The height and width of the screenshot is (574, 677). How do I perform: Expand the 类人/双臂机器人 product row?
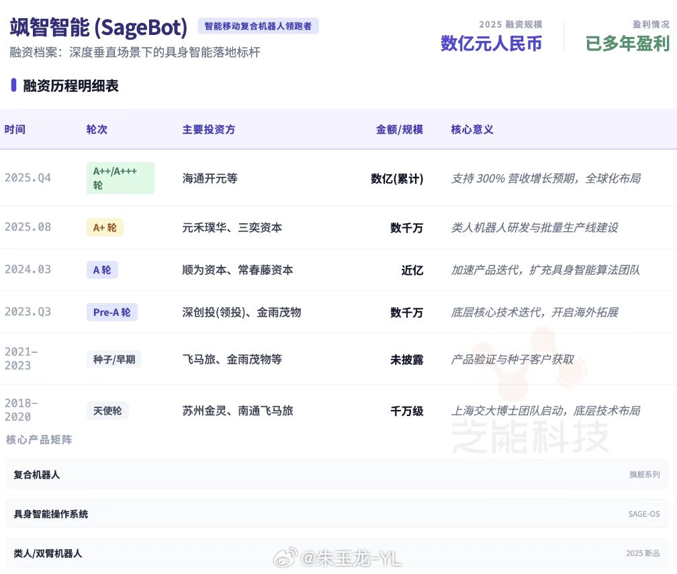[337, 553]
